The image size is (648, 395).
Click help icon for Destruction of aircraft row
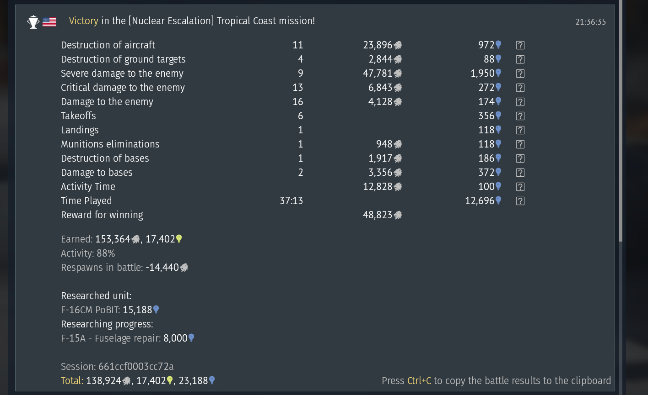(520, 45)
